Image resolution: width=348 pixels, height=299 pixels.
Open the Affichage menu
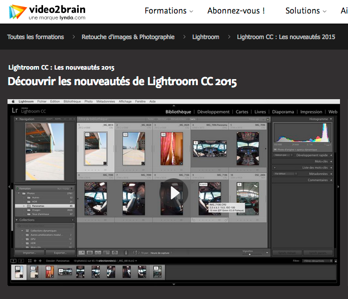coord(125,102)
